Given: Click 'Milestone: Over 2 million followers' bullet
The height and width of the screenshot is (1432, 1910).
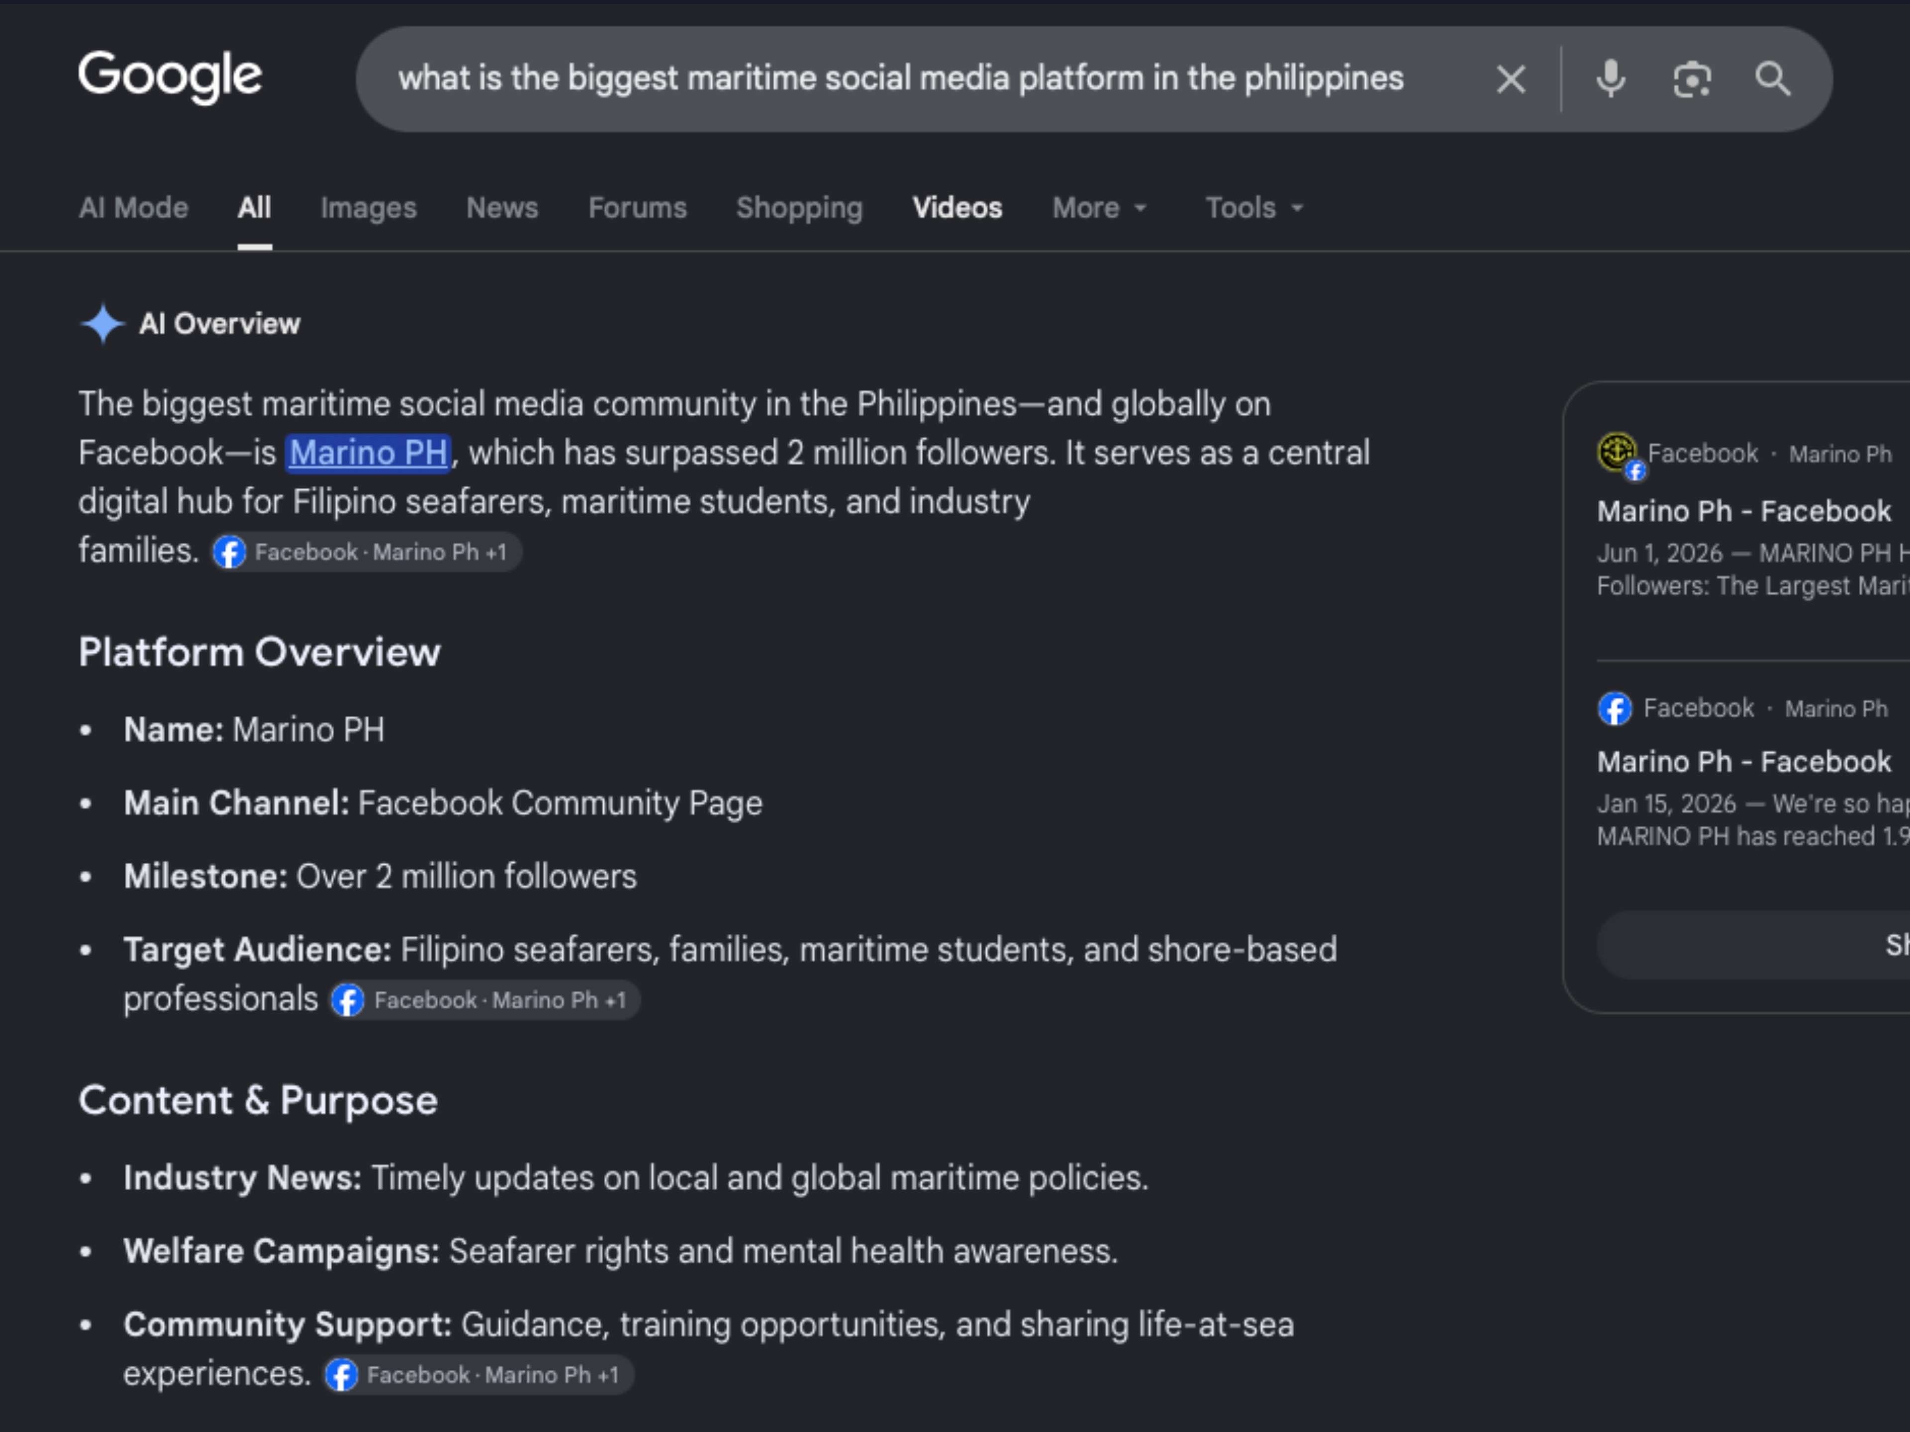Looking at the screenshot, I should (380, 877).
